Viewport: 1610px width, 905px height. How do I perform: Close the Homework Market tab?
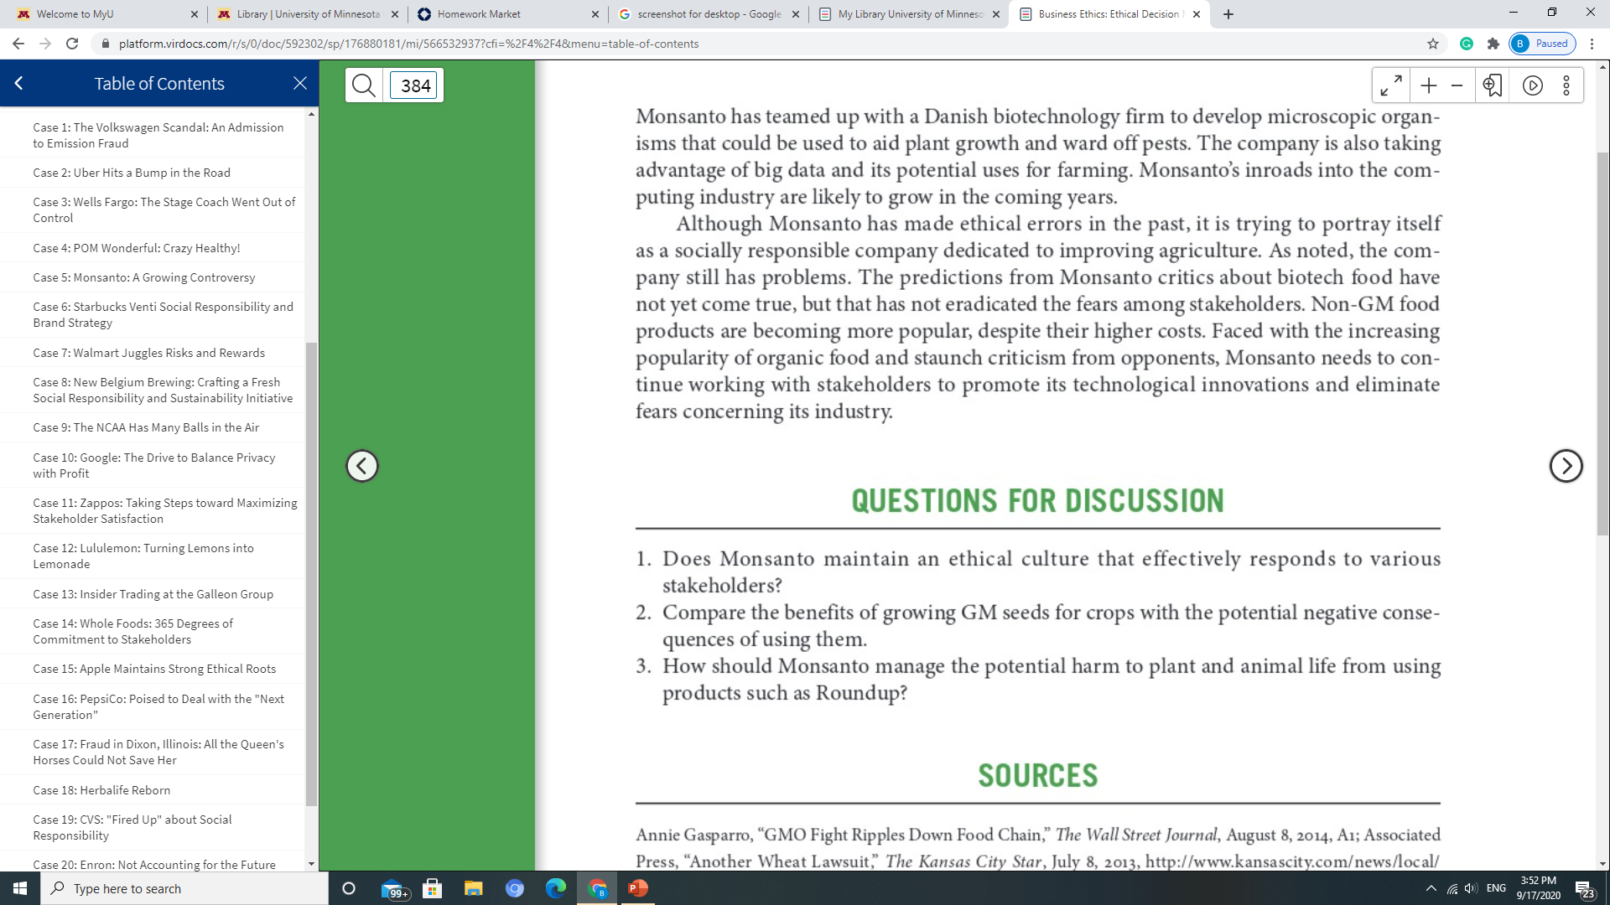click(x=595, y=14)
